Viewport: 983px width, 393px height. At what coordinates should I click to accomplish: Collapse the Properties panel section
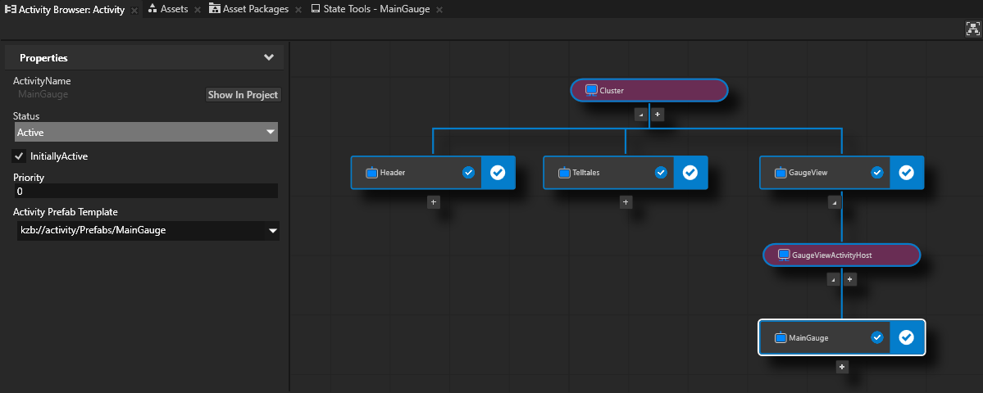point(268,57)
